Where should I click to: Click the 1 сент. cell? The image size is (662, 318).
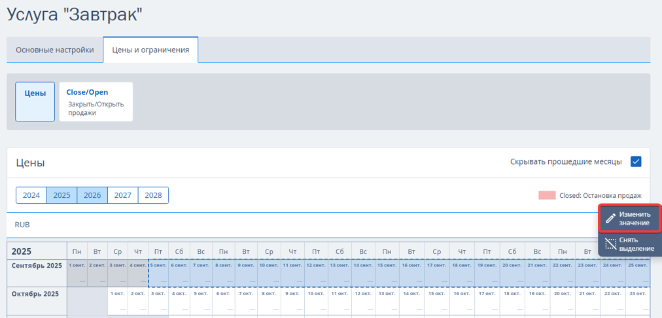coord(77,274)
